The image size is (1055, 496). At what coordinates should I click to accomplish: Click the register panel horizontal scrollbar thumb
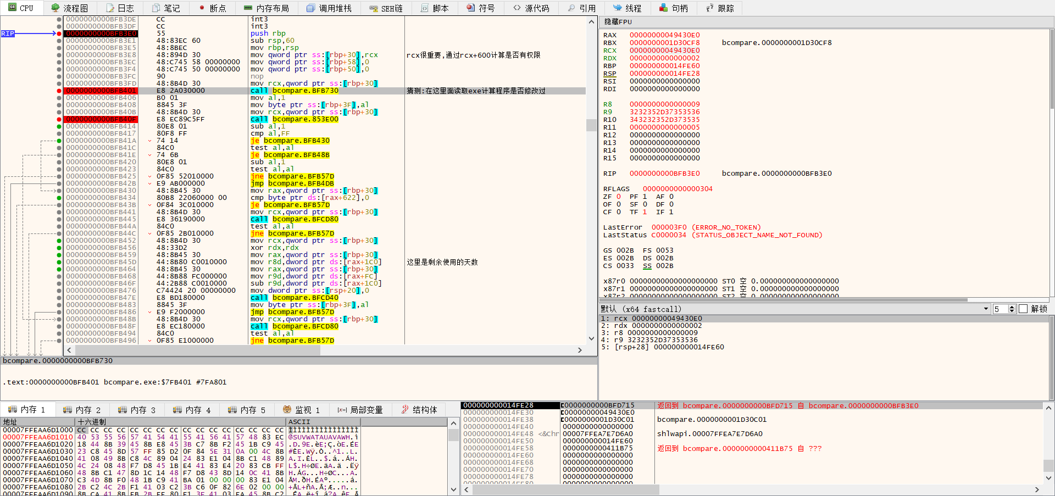[784, 300]
